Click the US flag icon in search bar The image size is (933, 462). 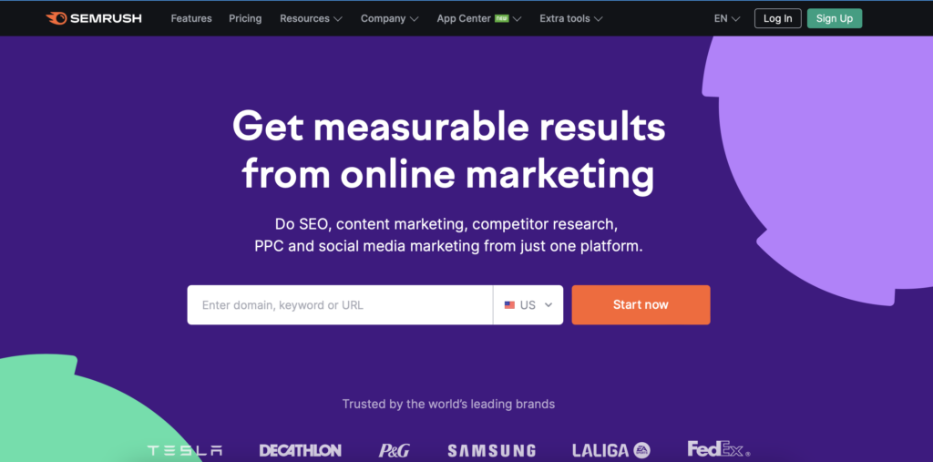click(x=509, y=305)
